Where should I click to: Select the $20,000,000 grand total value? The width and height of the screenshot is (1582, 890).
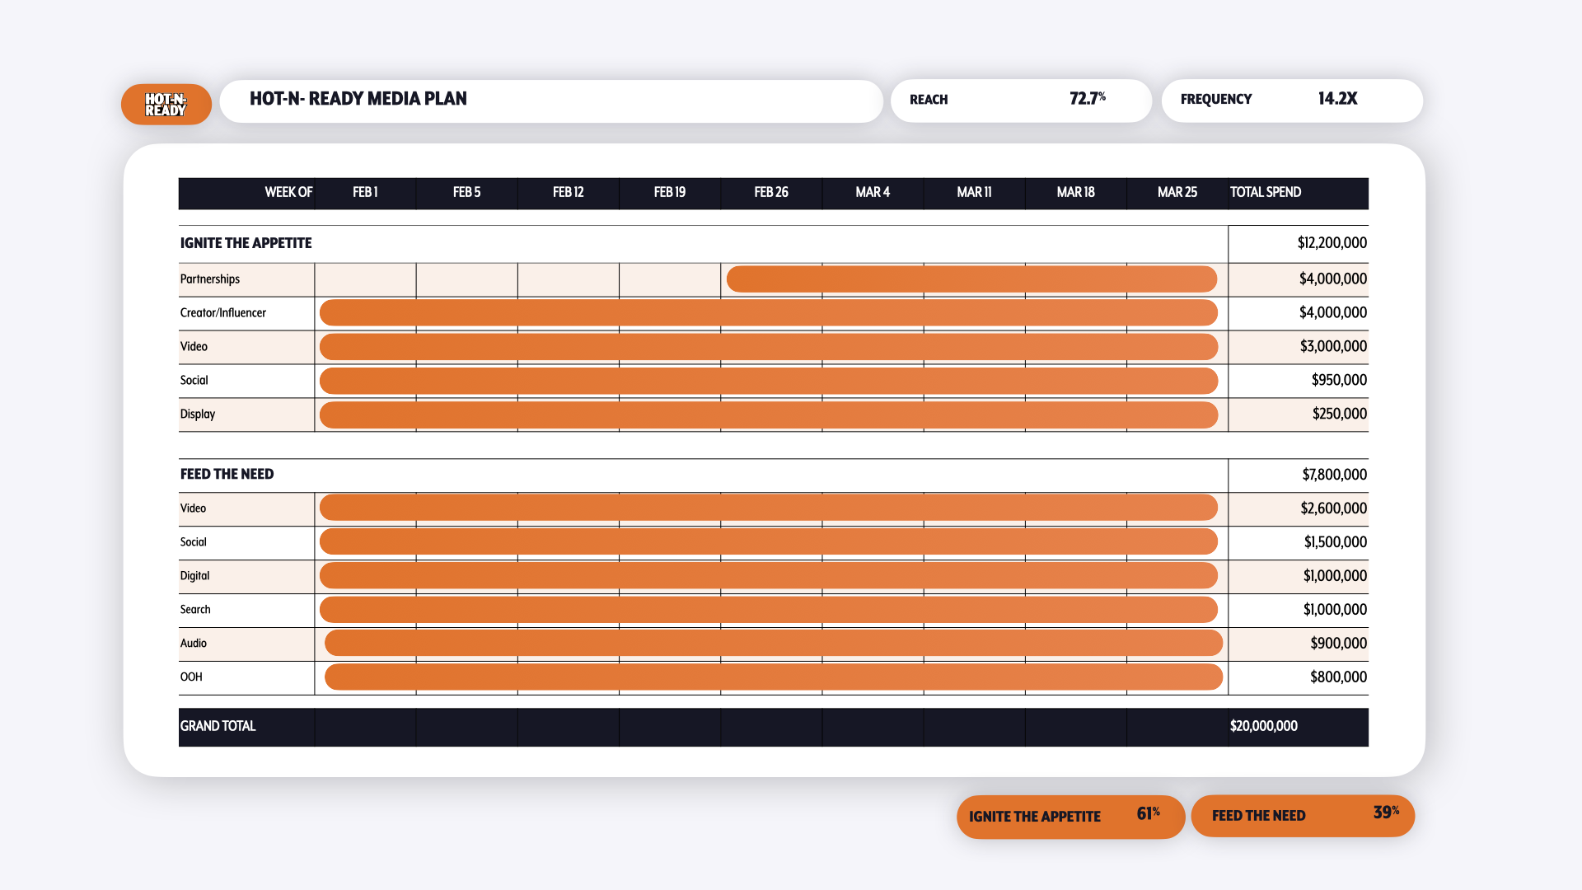(1263, 726)
